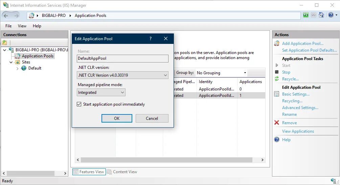Switch to Features View tab
The image size is (340, 185).
pyautogui.click(x=89, y=172)
